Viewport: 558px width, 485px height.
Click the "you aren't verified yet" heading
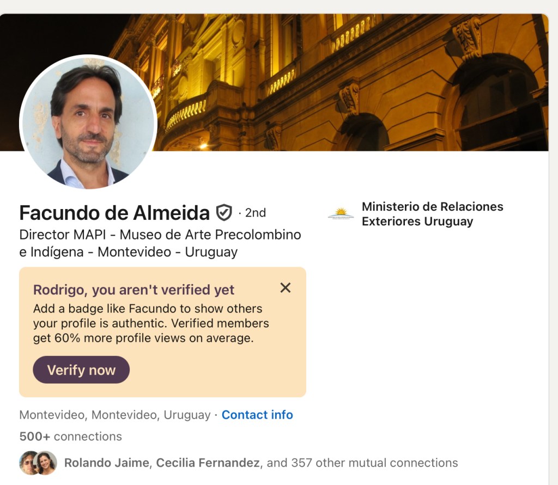134,290
